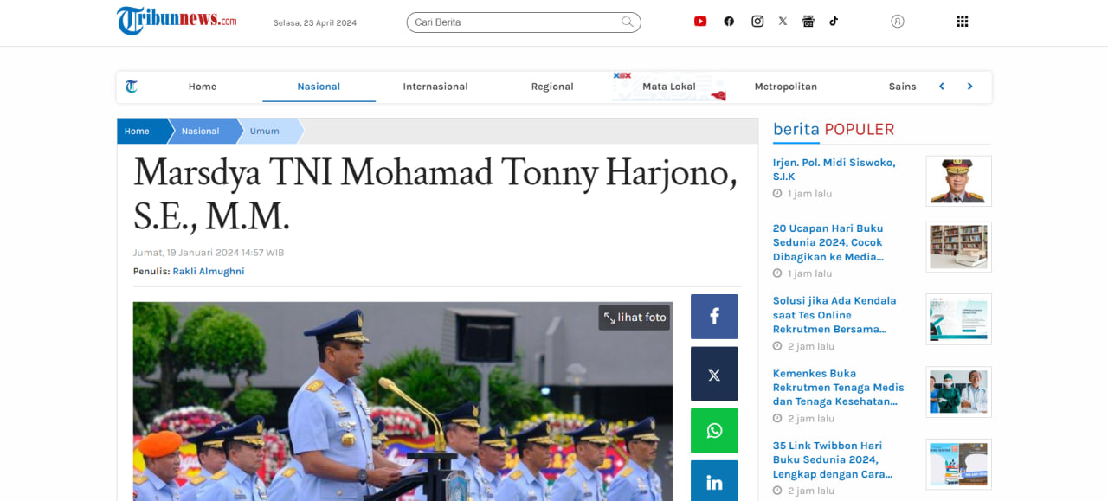Image resolution: width=1108 pixels, height=501 pixels.
Task: Share article on Facebook blue button
Action: tap(714, 317)
